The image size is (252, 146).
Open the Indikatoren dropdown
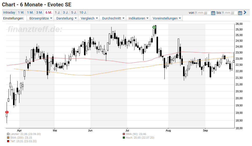click(x=138, y=18)
